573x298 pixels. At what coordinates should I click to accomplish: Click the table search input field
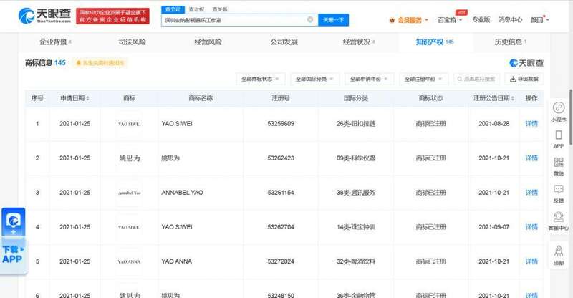(478, 79)
